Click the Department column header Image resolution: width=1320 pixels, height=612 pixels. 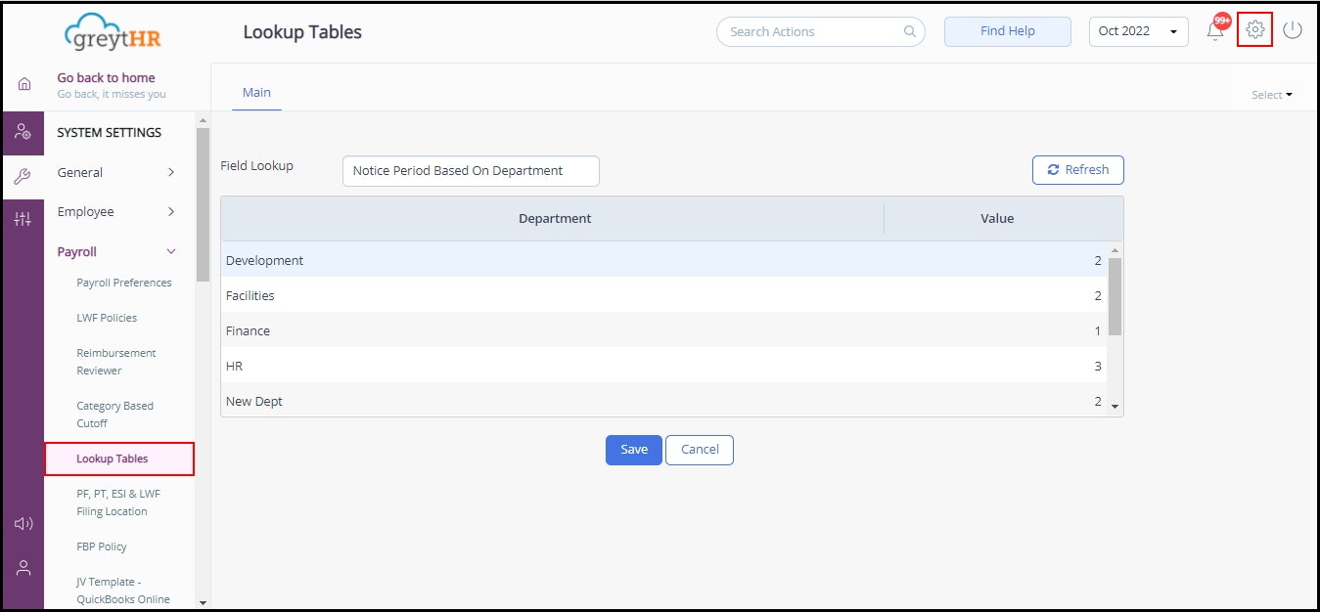[x=554, y=218]
